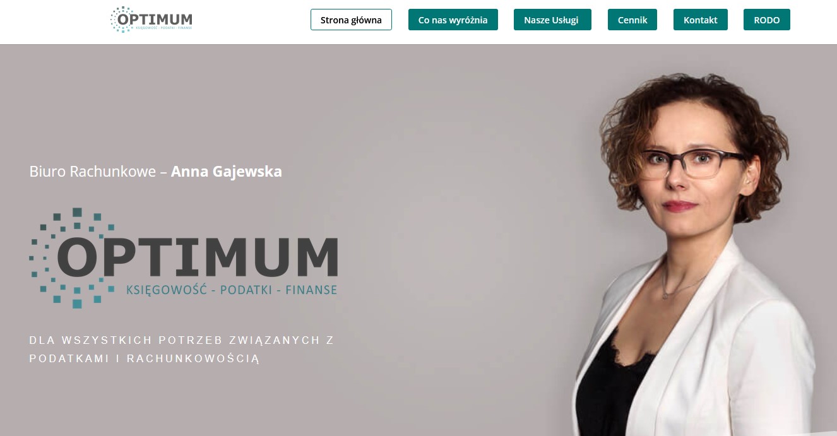The image size is (837, 436).
Task: Open the Kontakt page
Action: (701, 20)
